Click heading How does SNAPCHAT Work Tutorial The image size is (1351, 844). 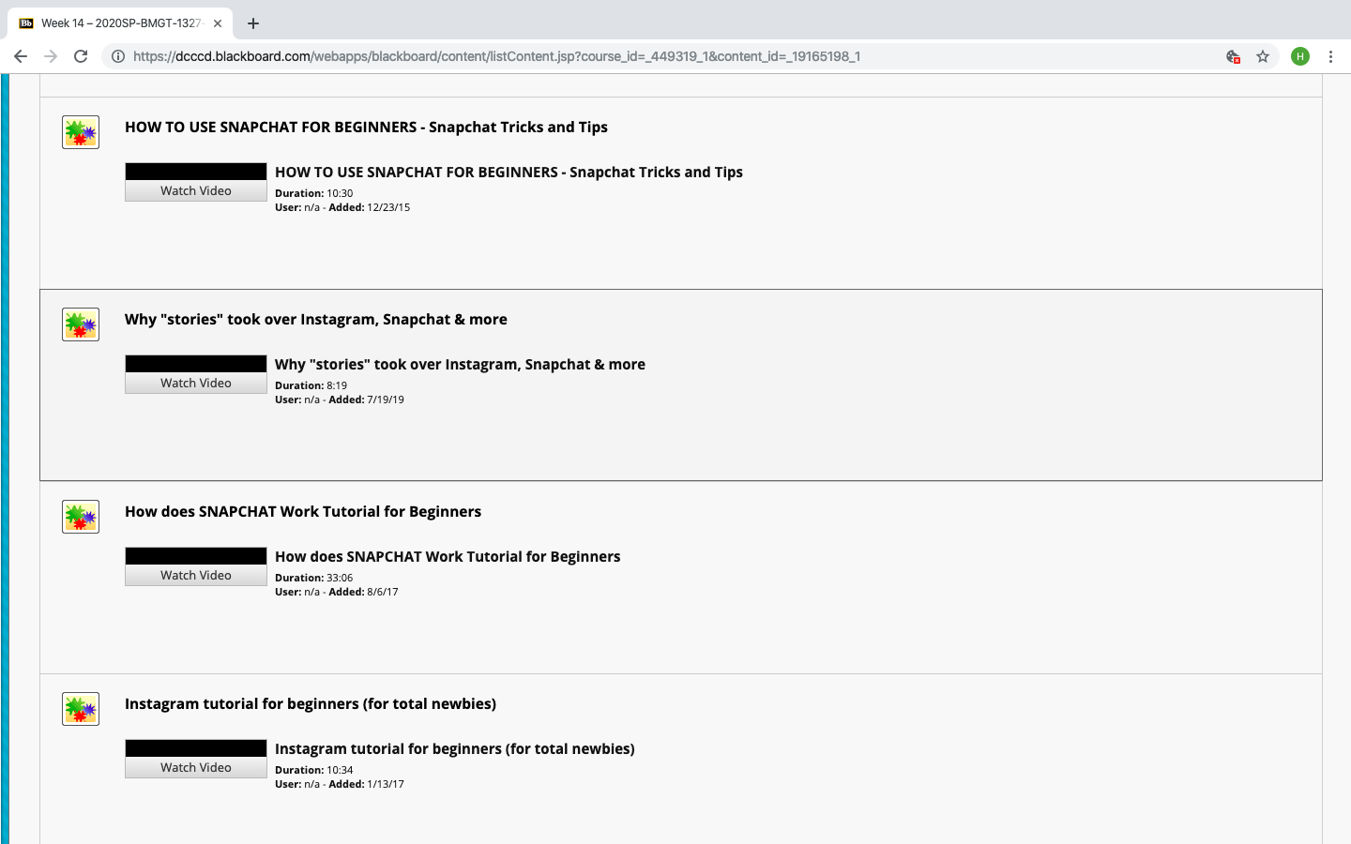click(303, 511)
